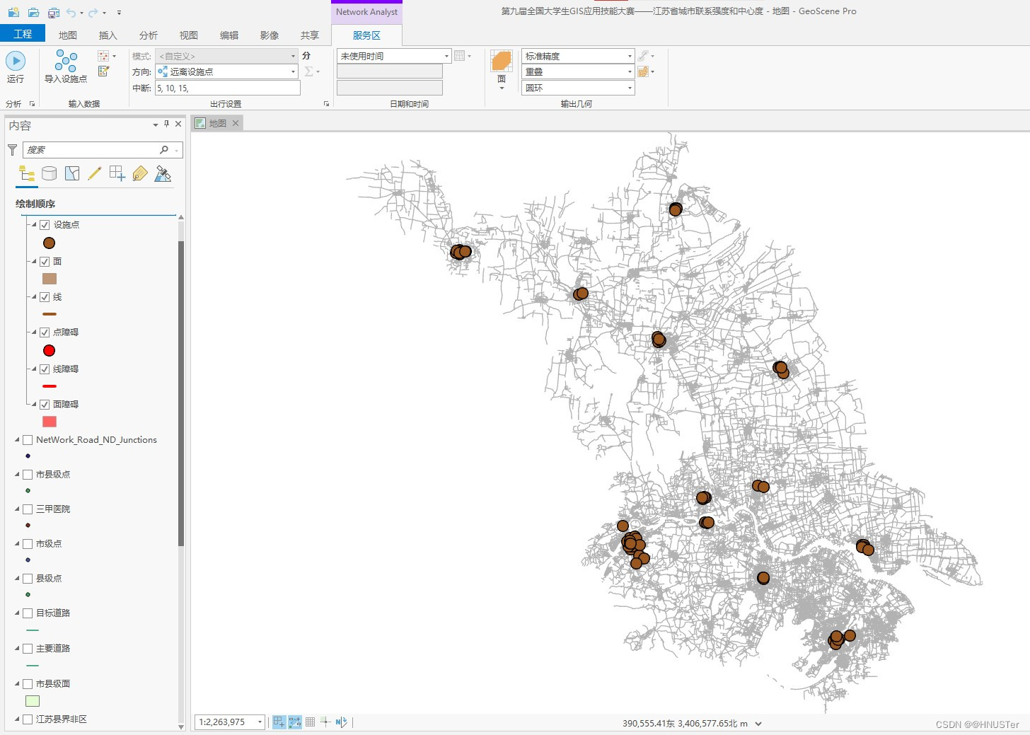Select the List By Labeling tag icon

coord(140,173)
